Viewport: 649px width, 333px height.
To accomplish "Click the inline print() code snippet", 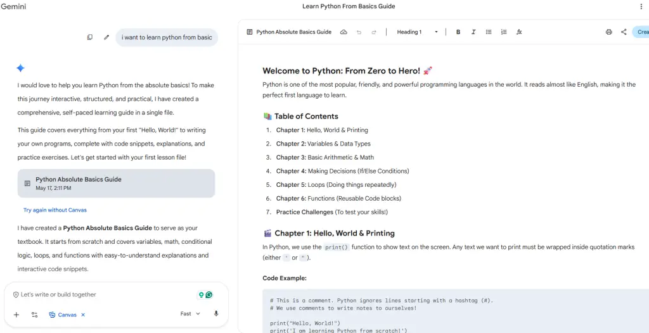I will (337, 248).
